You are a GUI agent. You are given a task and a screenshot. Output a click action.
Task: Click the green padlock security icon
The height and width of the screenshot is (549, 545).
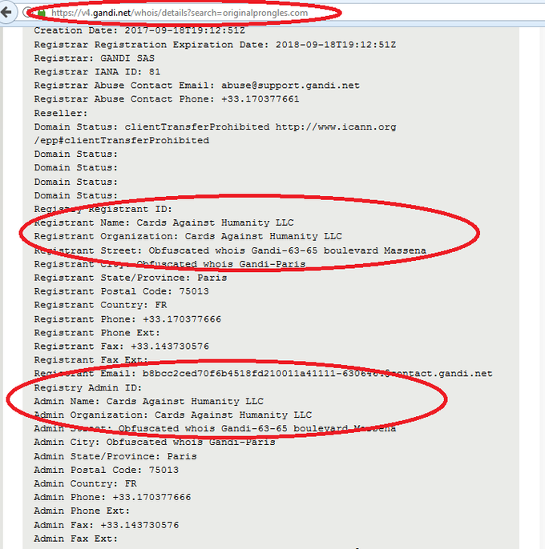point(42,13)
